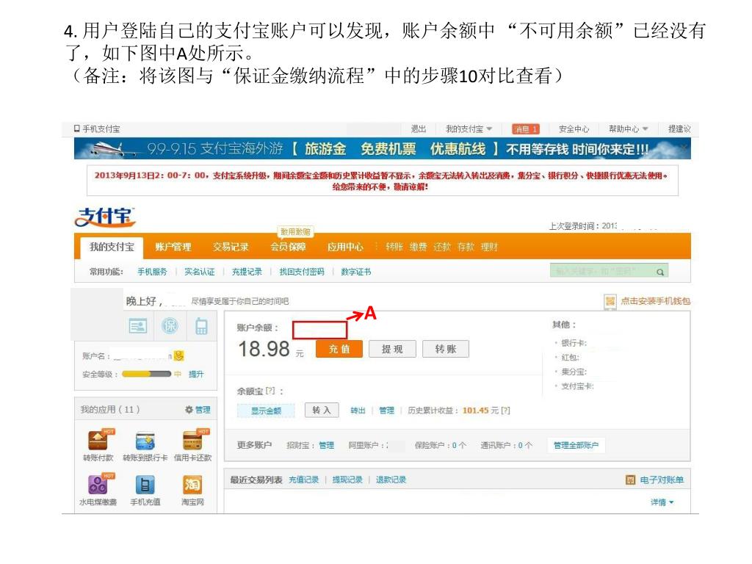The height and width of the screenshot is (564, 752).
Task: Expand 帮助中心 dropdown in top bar
Action: pyautogui.click(x=645, y=129)
